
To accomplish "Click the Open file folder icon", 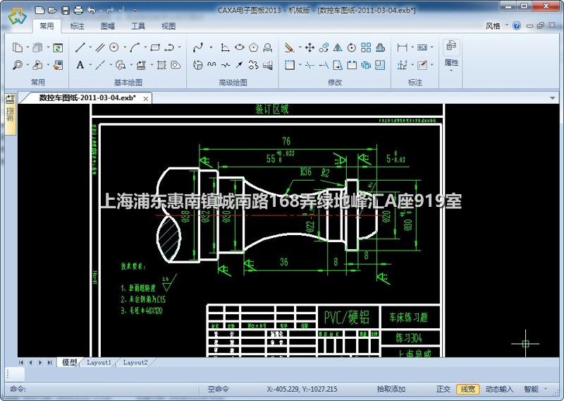I will coord(52,11).
